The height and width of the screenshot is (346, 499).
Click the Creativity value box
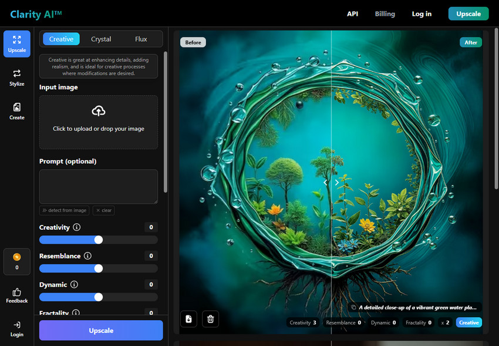point(151,227)
